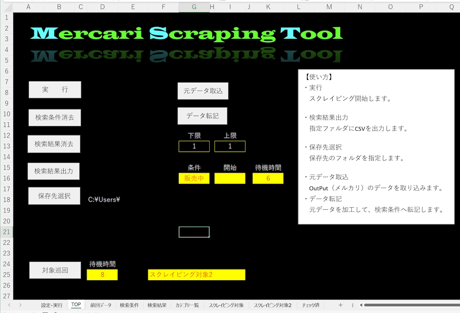Select column G header
The height and width of the screenshot is (313, 460).
pos(194,7)
